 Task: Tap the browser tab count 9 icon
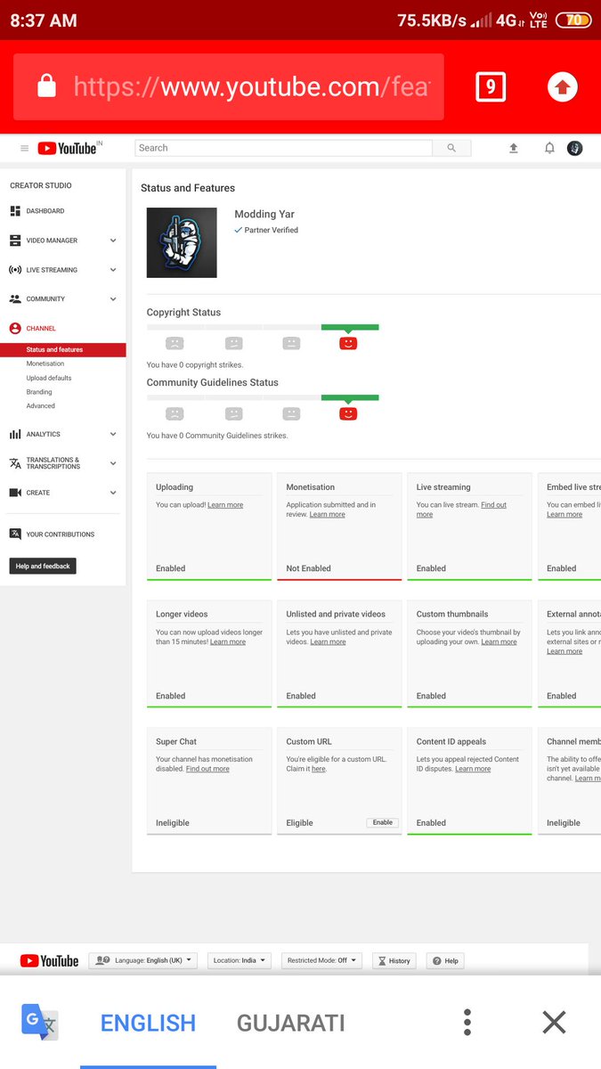pos(491,86)
